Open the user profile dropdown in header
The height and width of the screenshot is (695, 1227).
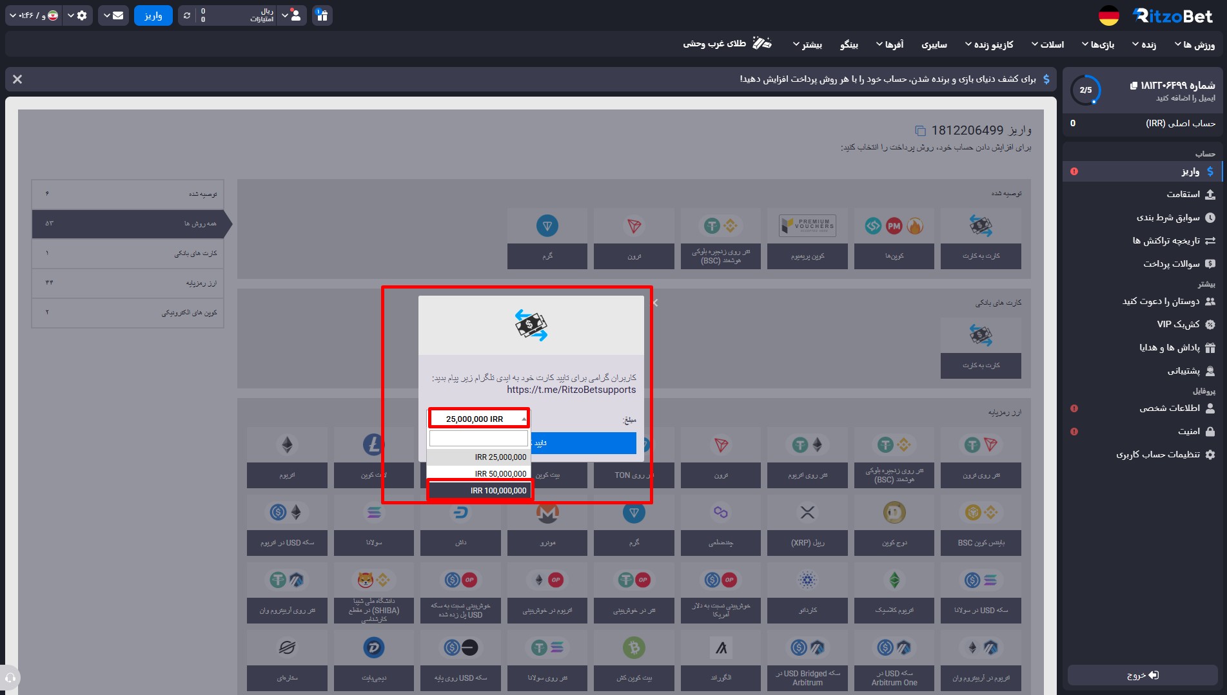pyautogui.click(x=291, y=15)
